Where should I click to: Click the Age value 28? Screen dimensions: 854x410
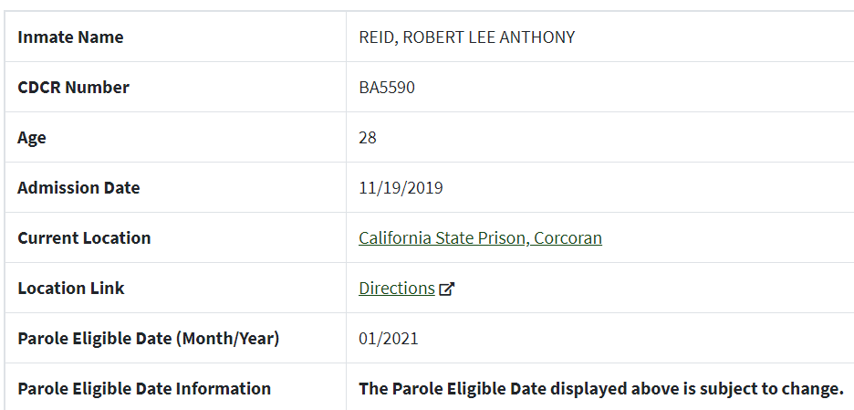pos(368,137)
